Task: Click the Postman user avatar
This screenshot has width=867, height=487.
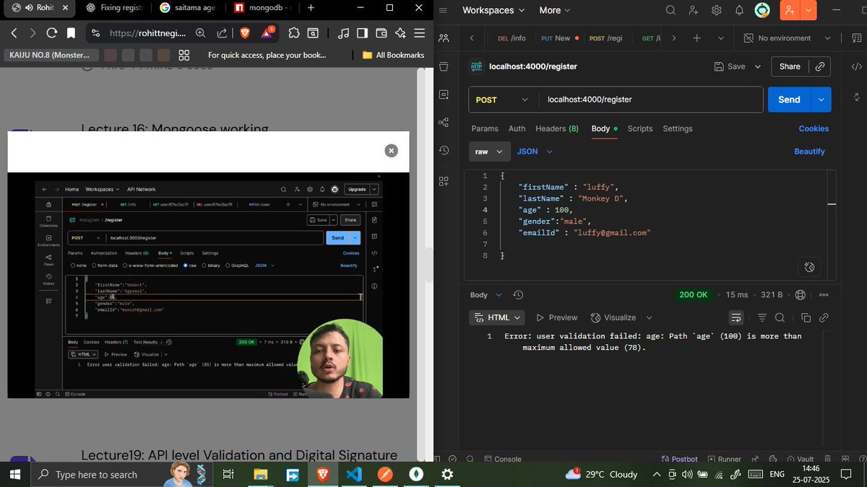Action: 762,10
